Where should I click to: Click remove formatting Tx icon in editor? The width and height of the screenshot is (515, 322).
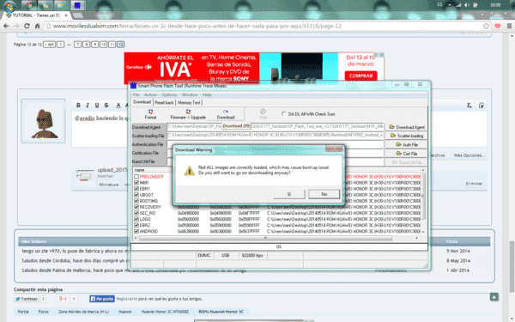(x=470, y=105)
